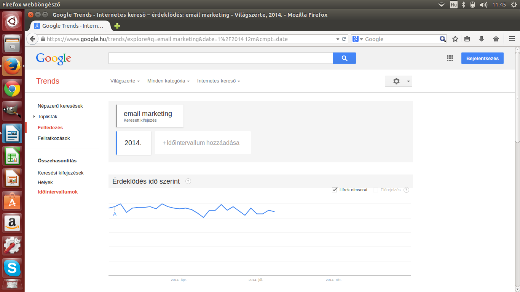Open Népszerű keresések in the sidebar
The width and height of the screenshot is (520, 292).
pyautogui.click(x=60, y=106)
